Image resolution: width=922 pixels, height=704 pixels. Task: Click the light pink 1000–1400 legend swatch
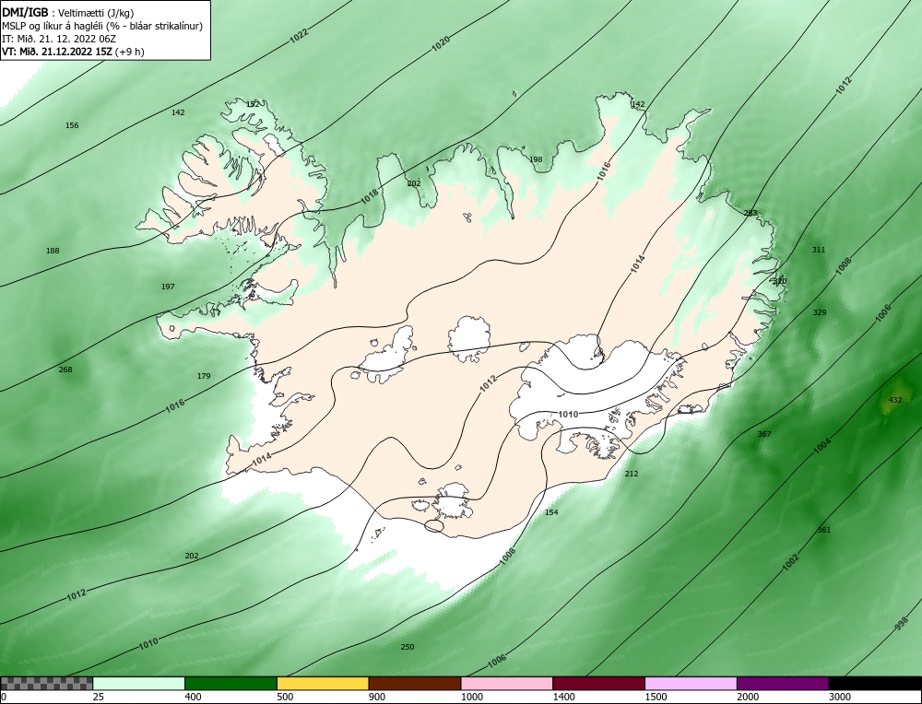pyautogui.click(x=507, y=684)
